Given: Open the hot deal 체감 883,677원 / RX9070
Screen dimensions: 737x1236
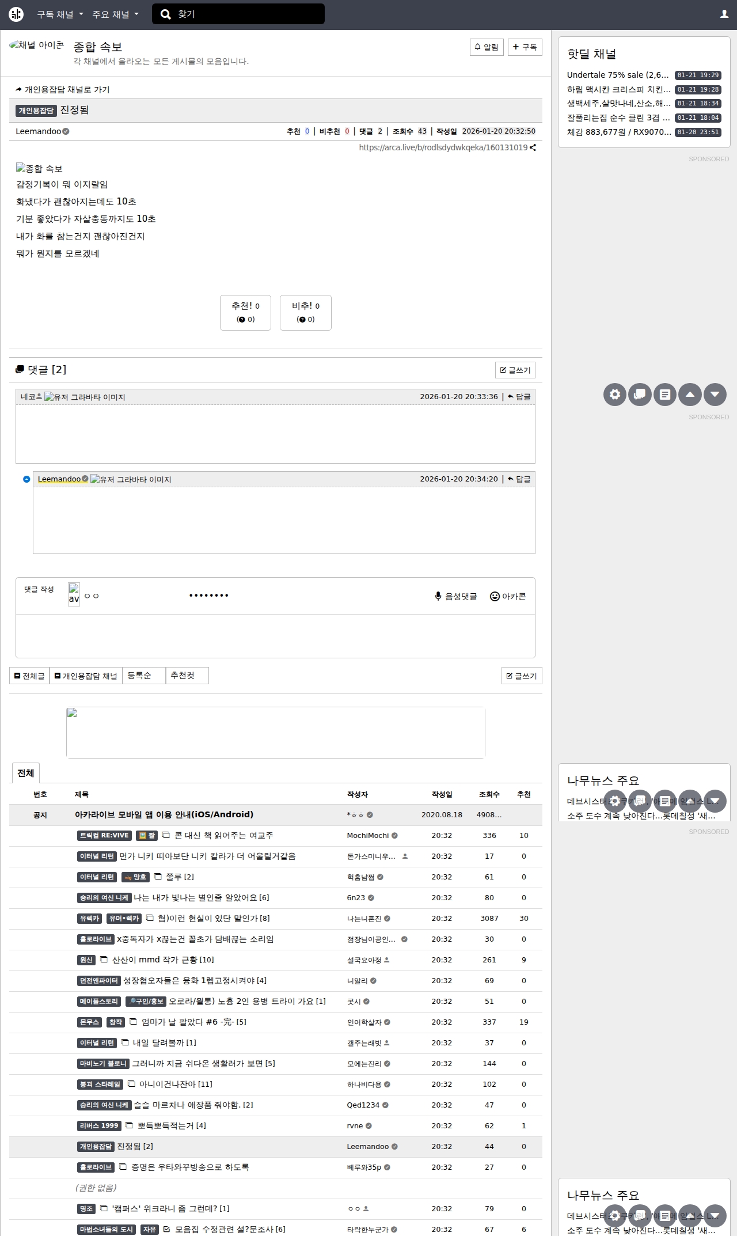Looking at the screenshot, I should click(619, 132).
